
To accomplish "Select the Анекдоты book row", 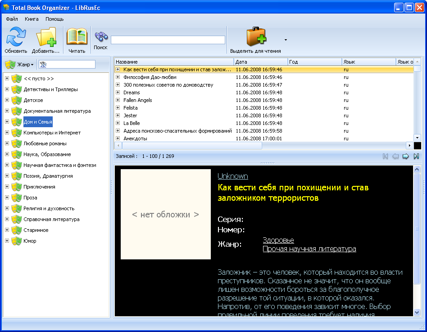I will 264,138.
